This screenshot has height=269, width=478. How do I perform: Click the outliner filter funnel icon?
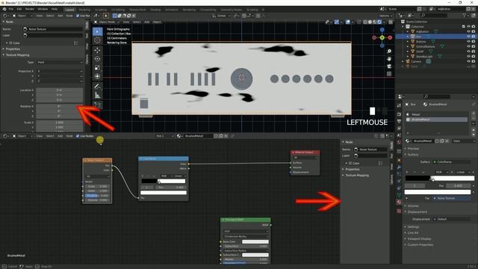point(465,15)
